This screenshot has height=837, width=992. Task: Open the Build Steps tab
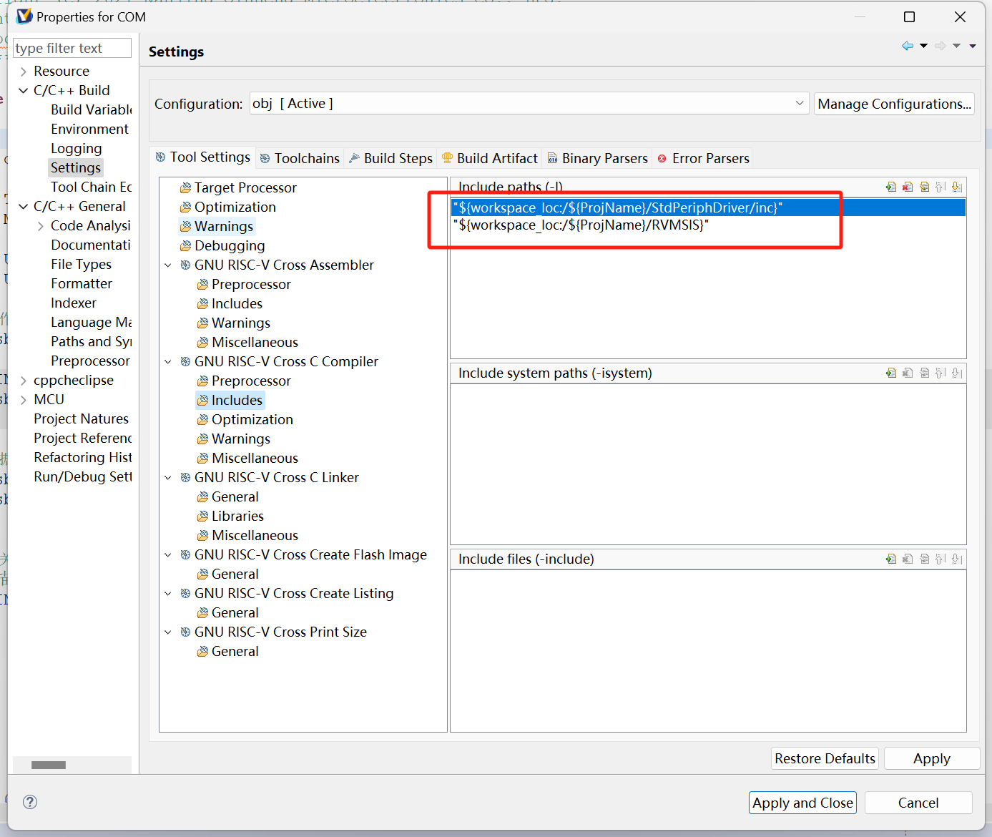click(x=391, y=158)
